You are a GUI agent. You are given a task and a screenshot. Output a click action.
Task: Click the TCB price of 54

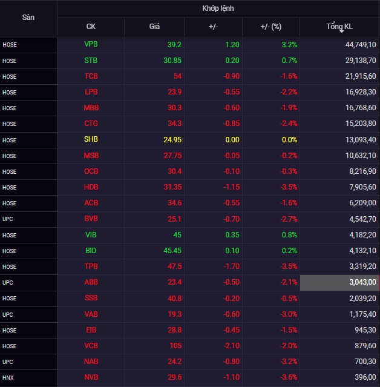177,76
